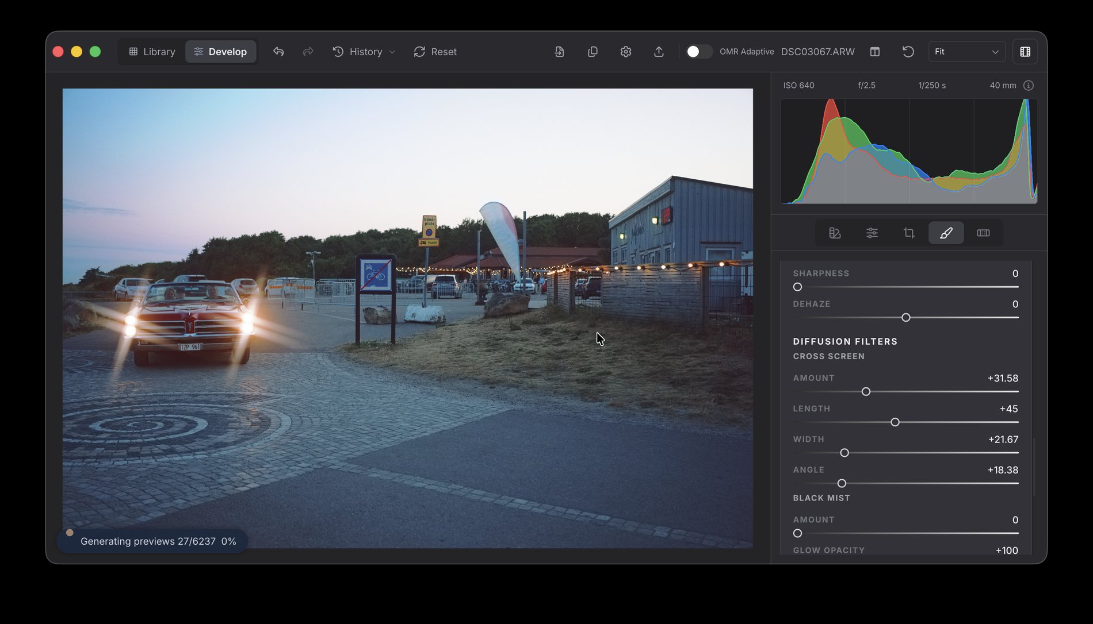Click the Black Mist Amount slider handle
This screenshot has width=1093, height=624.
click(x=797, y=533)
